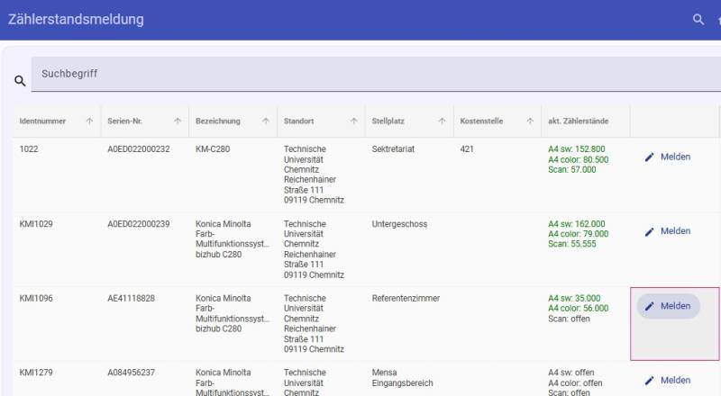Viewport: 721px width, 396px height.
Task: Sort by Kostenstelle using its arrow icon
Action: [x=531, y=121]
